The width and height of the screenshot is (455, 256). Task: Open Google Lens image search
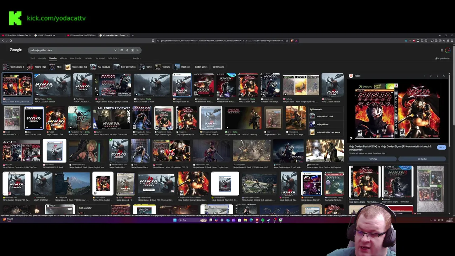coord(132,50)
